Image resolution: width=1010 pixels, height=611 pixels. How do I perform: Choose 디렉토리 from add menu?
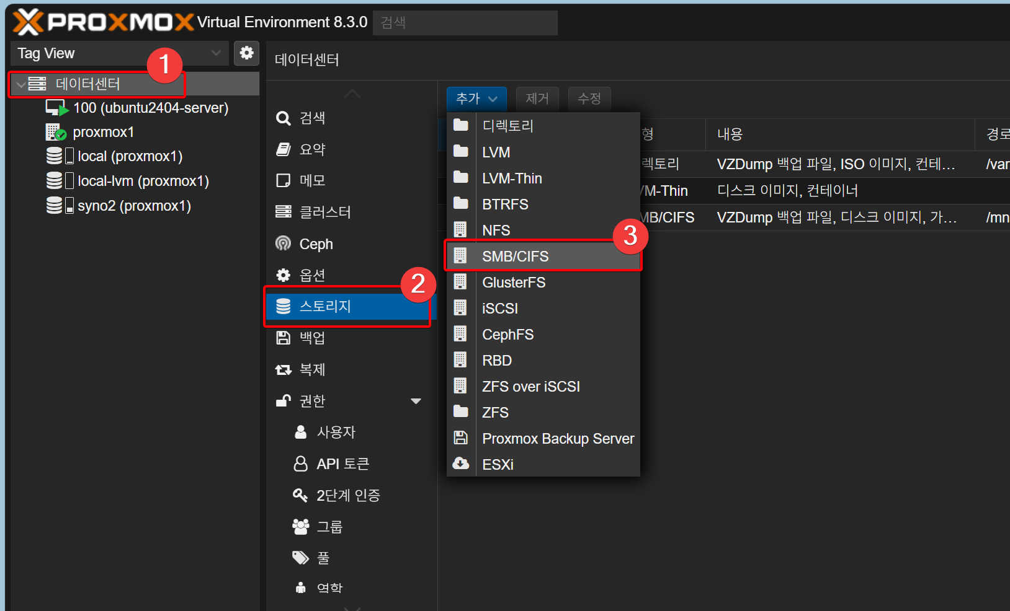coord(543,126)
